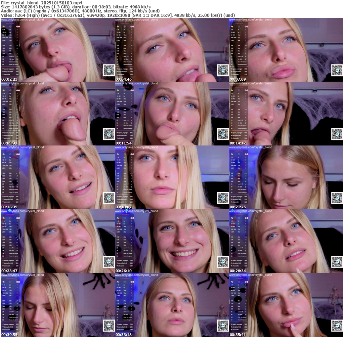Open the frame at 00:26:10
The image size is (344, 337).
171,241
